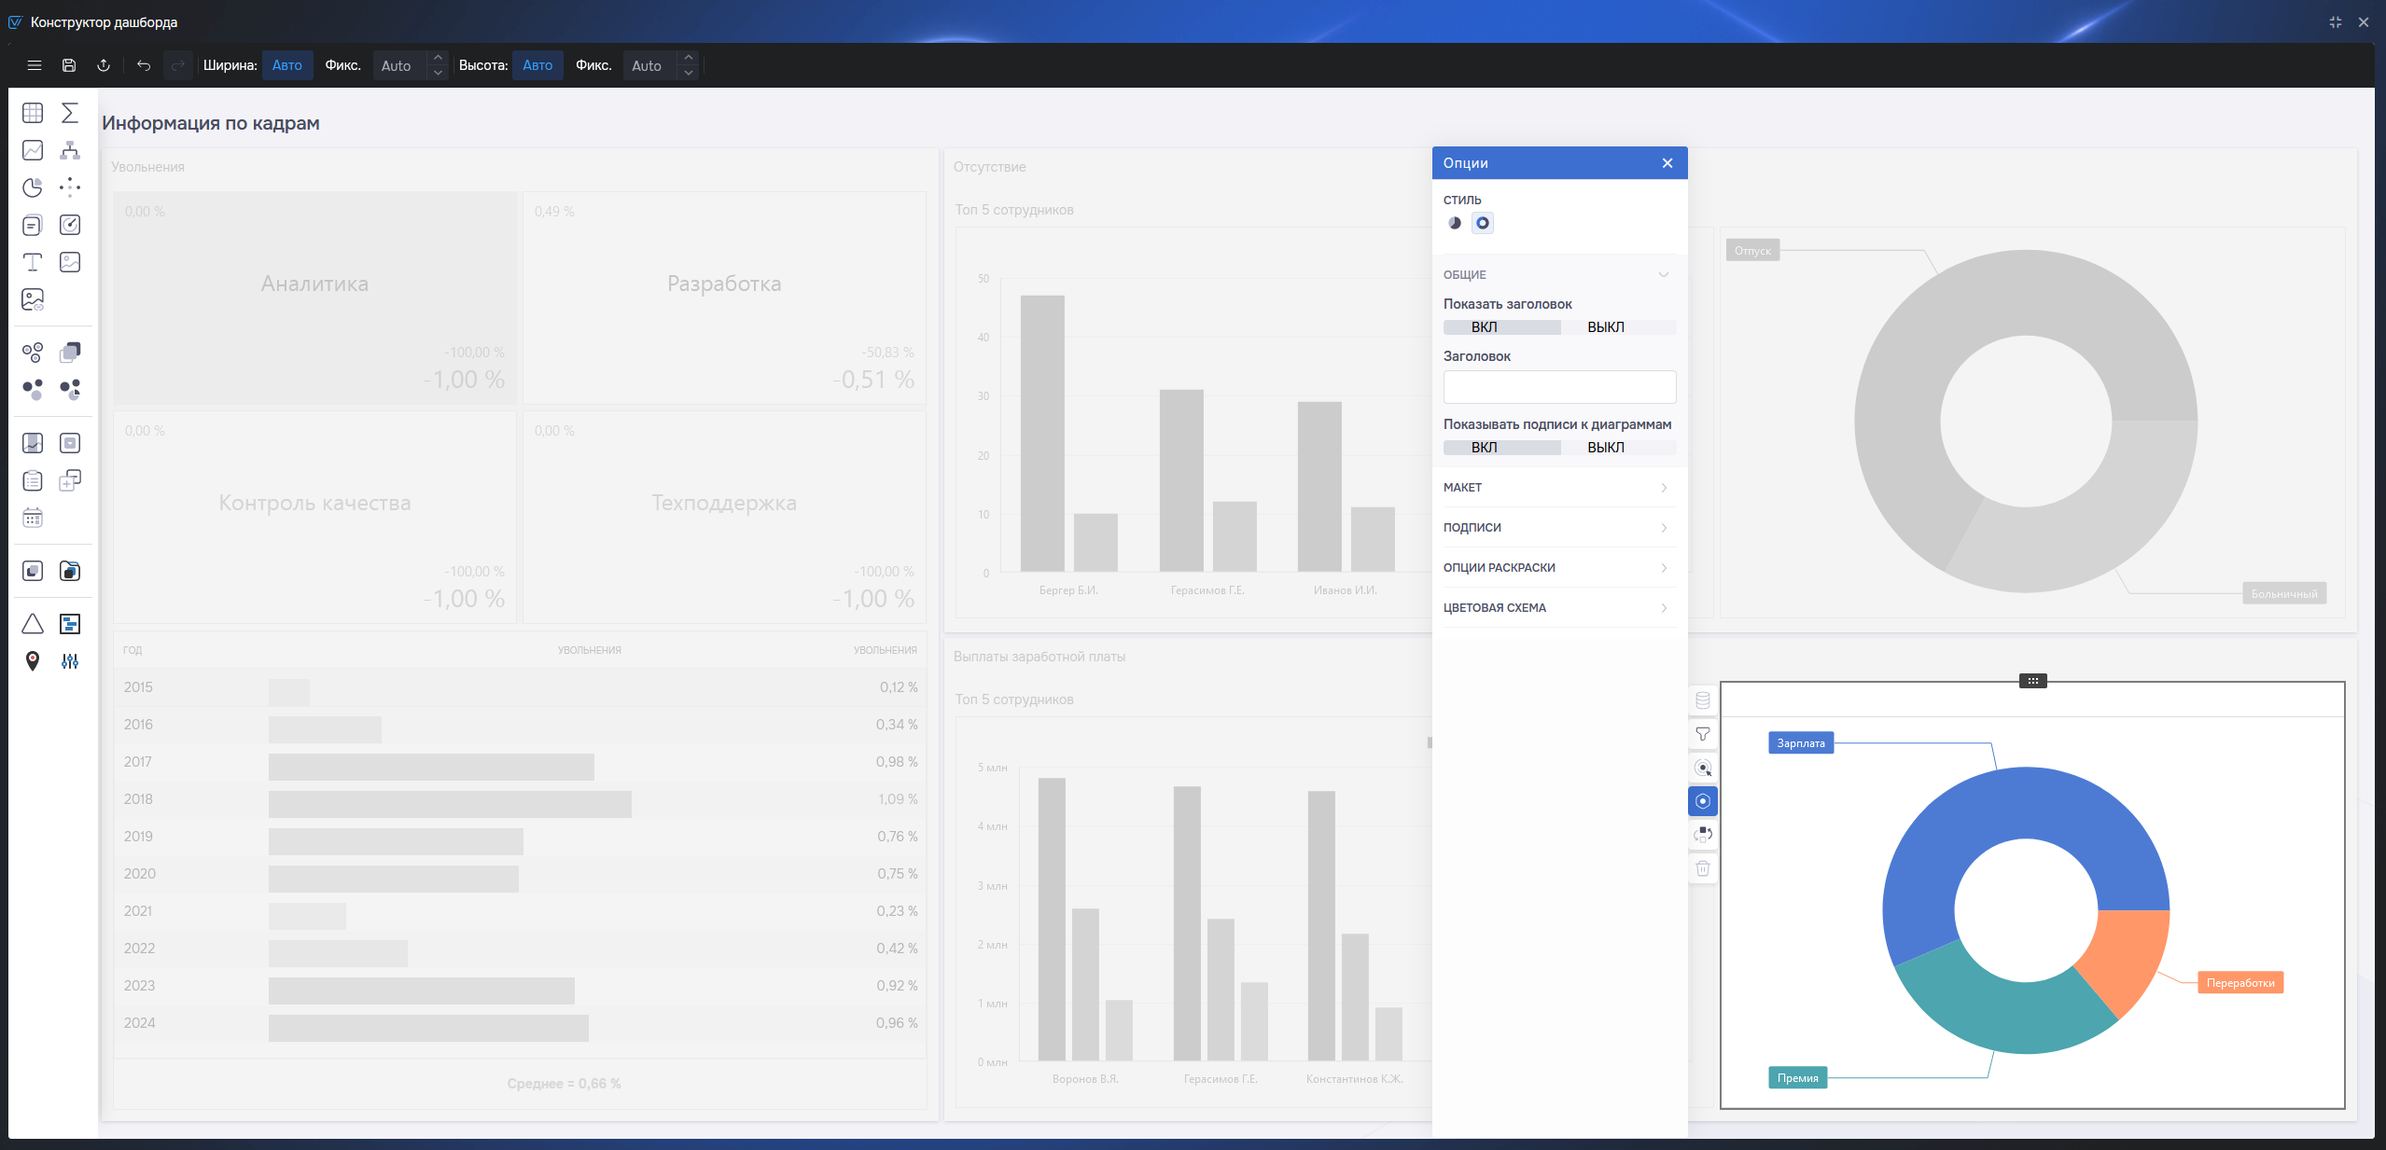Choose the map pin widget icon
Screen dimensions: 2386x1150
33,661
